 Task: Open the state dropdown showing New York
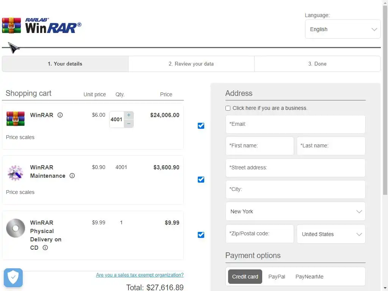[296, 211]
